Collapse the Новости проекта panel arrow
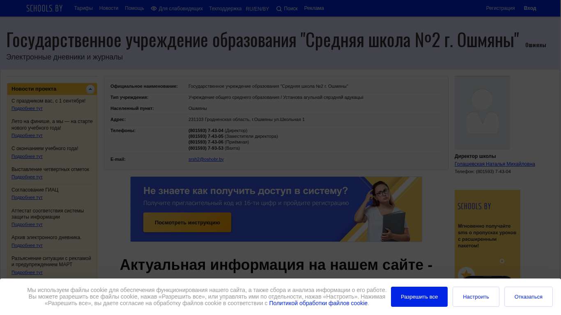This screenshot has height=315, width=561. (x=90, y=89)
